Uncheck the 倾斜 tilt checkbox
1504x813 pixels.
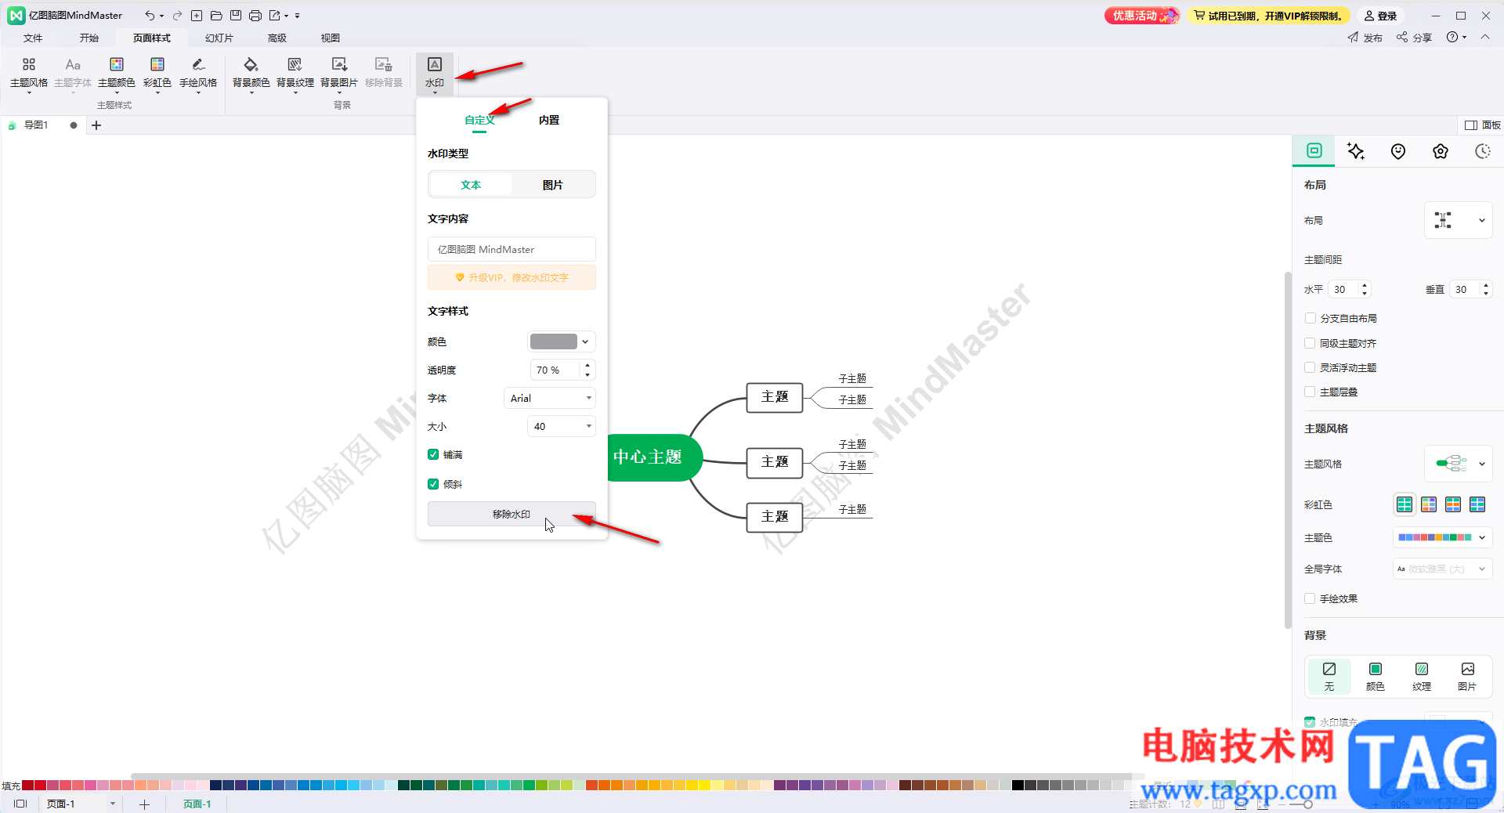point(433,484)
